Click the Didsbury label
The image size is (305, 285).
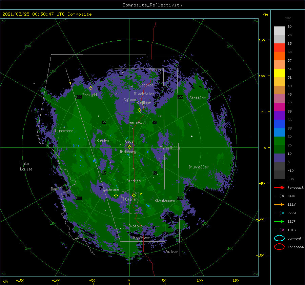click(x=128, y=152)
